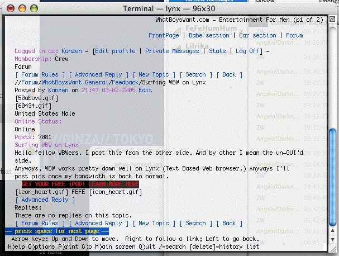Image resolution: width=339 pixels, height=256 pixels.
Task: Click Forum link in the top navigation
Action: coord(294,35)
